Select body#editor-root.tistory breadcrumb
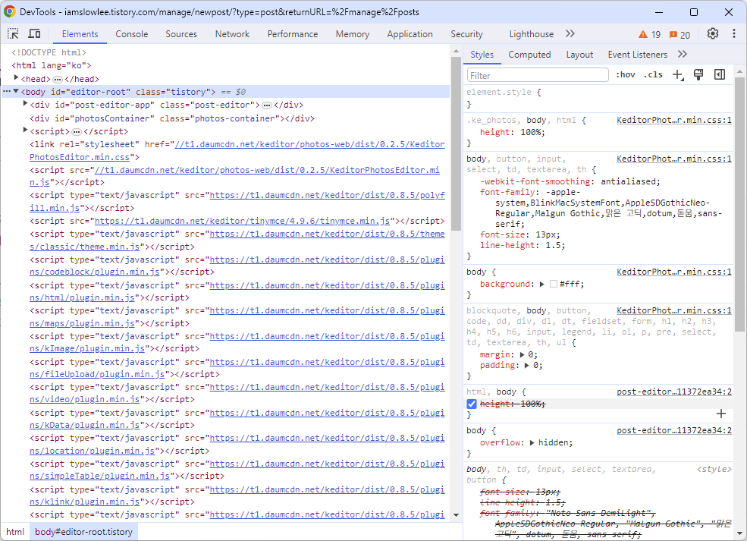747x541 pixels. [x=84, y=532]
